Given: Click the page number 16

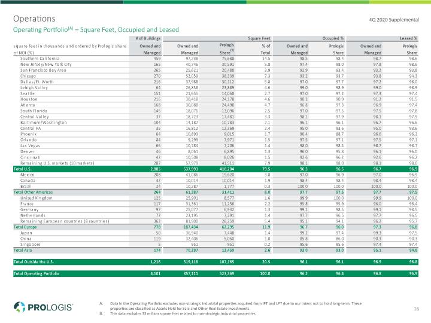Looking at the screenshot, I should [417, 309].
